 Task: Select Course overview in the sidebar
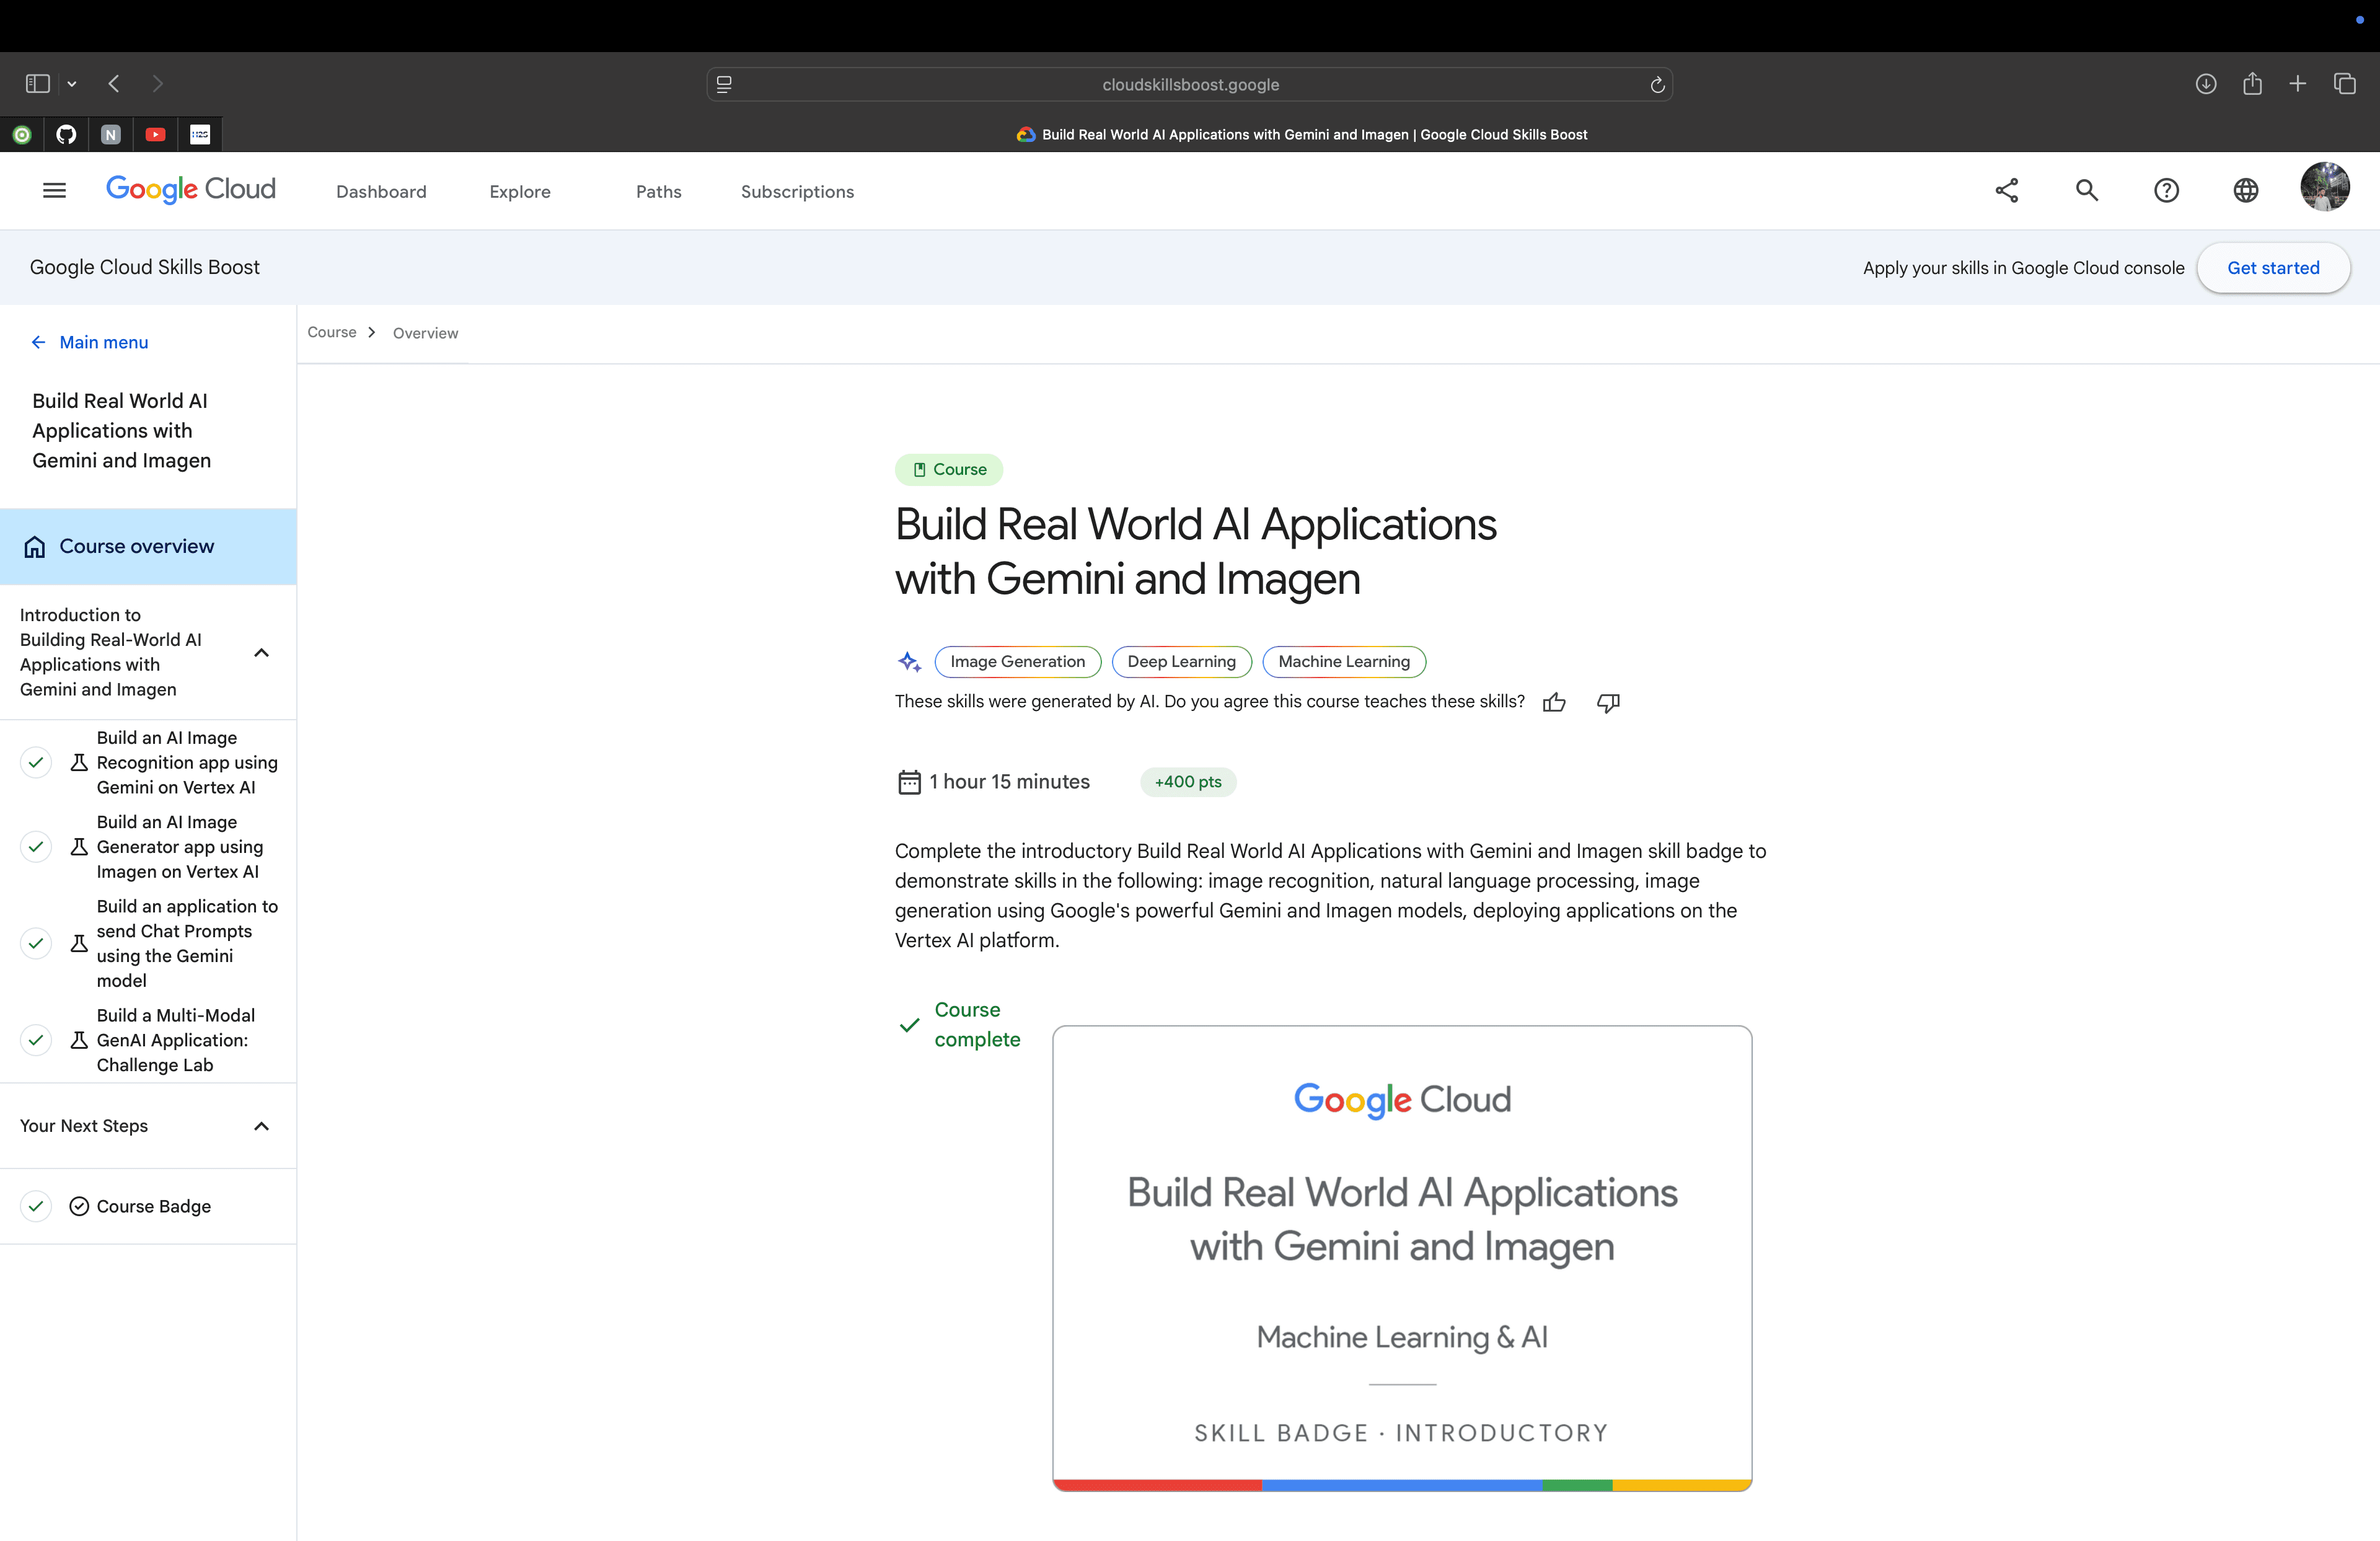148,546
